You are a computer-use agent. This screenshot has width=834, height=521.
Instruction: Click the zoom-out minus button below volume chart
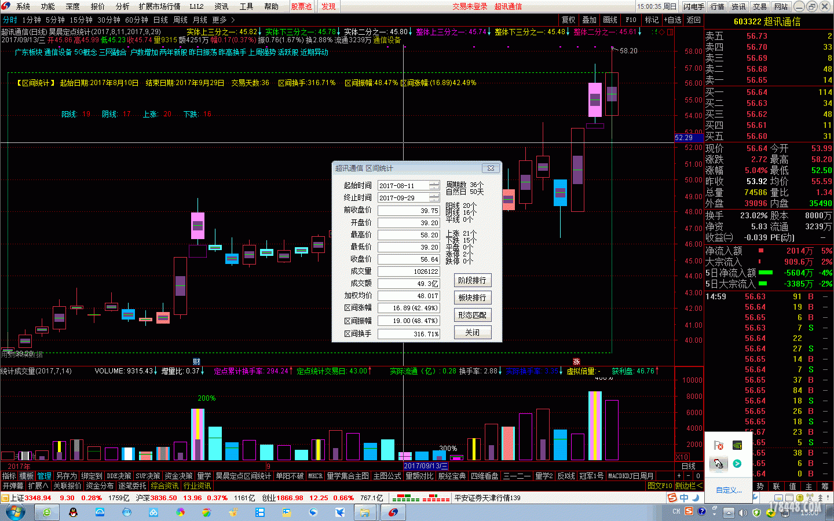[689, 476]
